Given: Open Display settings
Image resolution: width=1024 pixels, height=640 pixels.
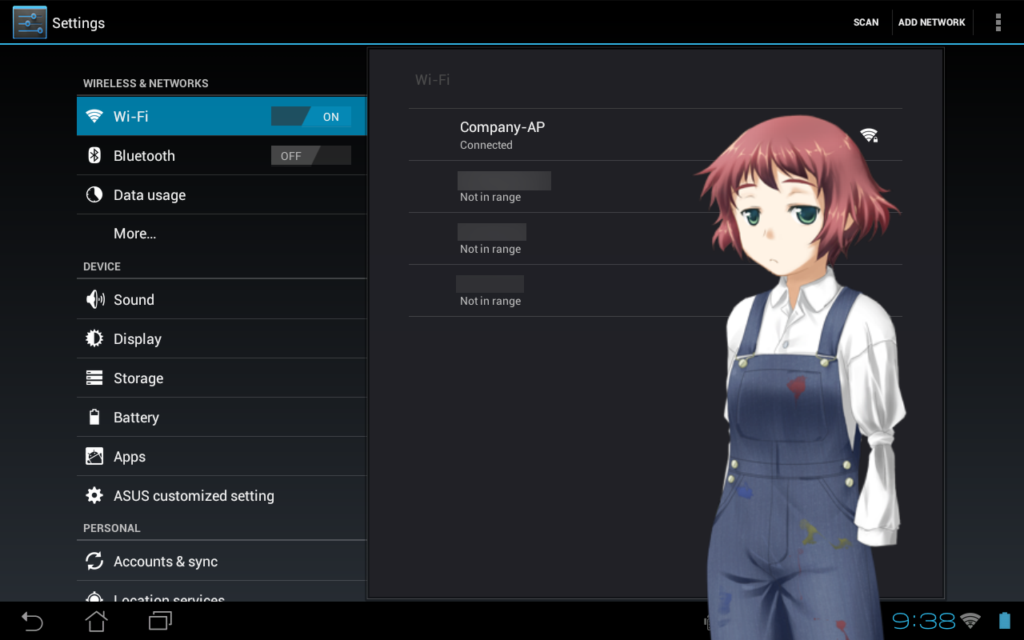Looking at the screenshot, I should coord(222,338).
